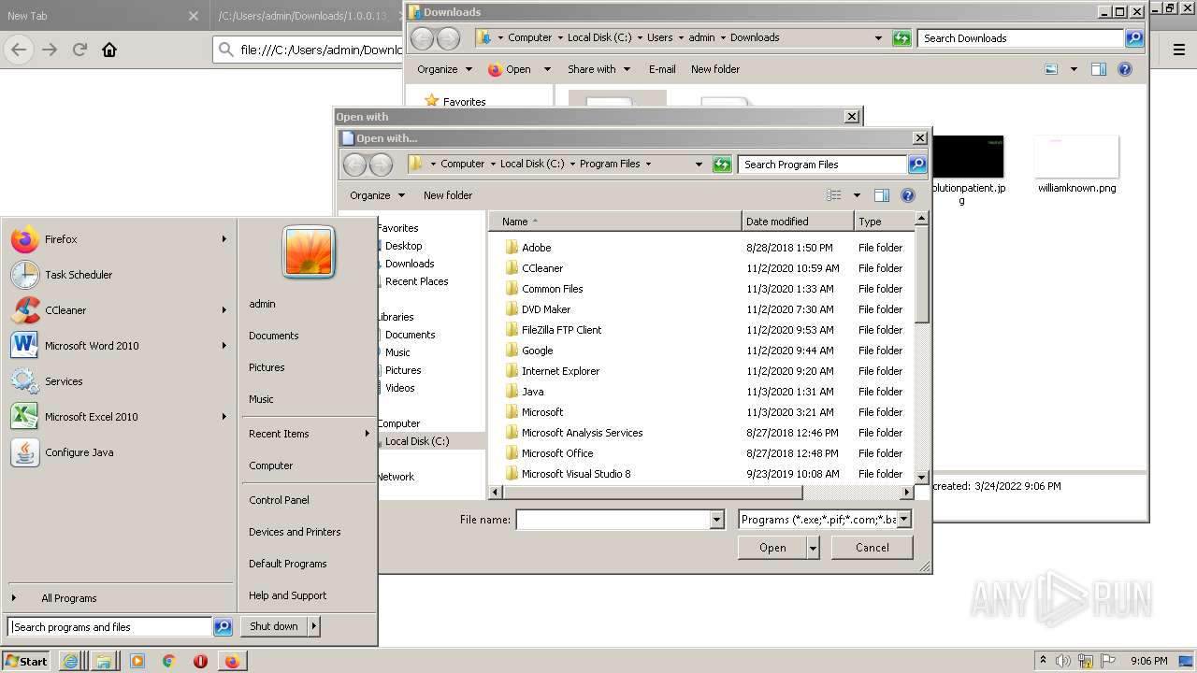Select Local Disk (C:) in navigation pane
Image resolution: width=1197 pixels, height=673 pixels.
tap(417, 441)
